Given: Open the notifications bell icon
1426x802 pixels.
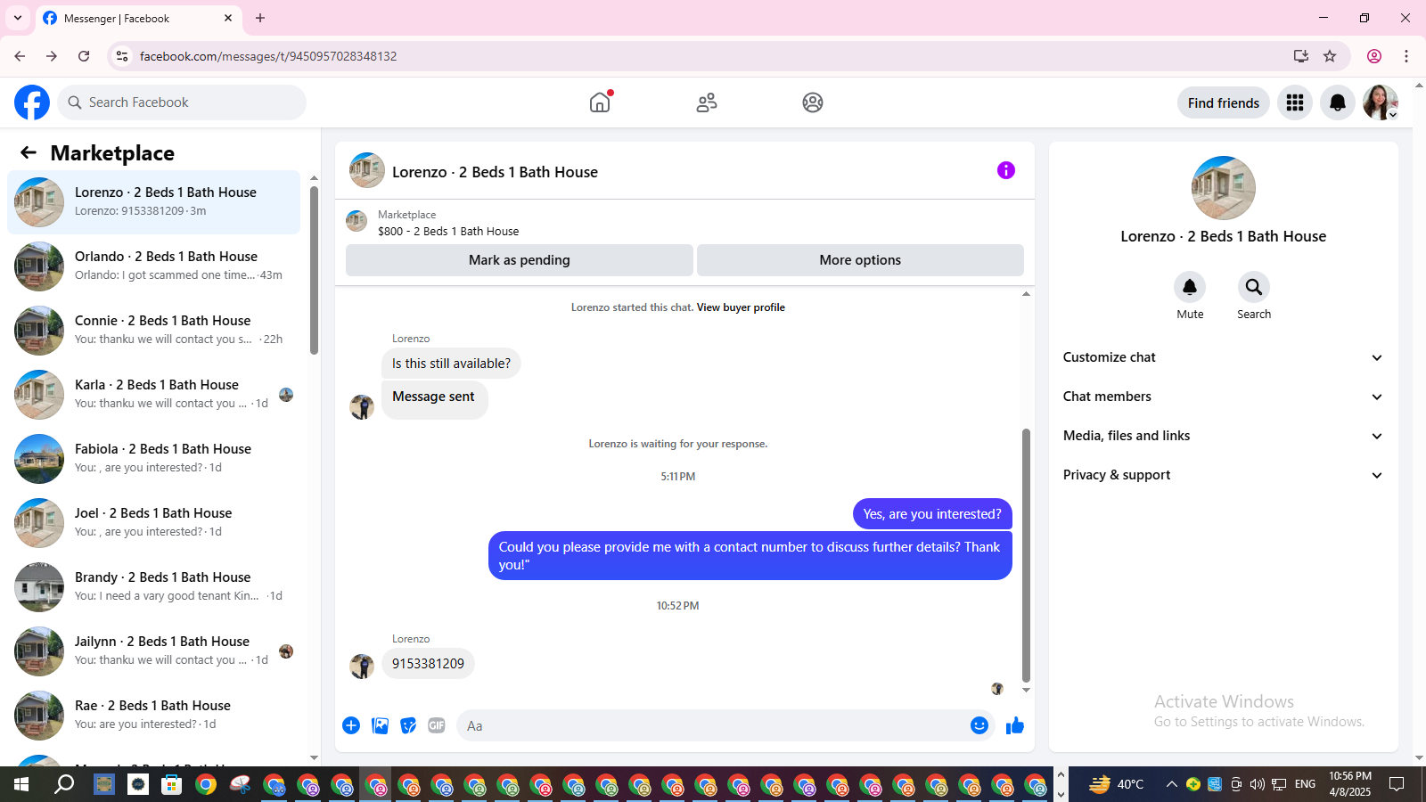Looking at the screenshot, I should point(1338,102).
